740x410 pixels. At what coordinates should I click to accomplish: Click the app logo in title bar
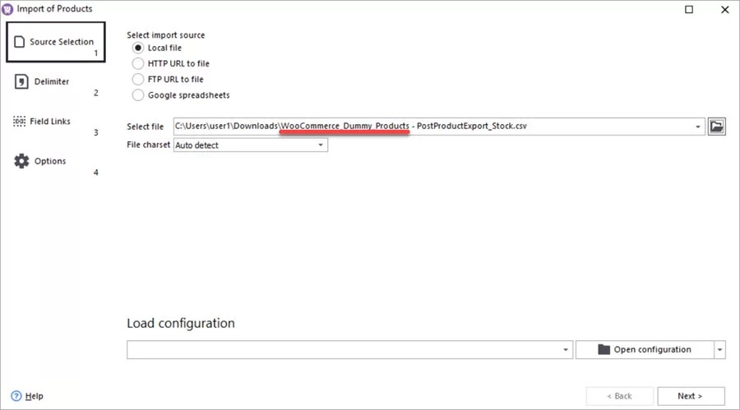(8, 9)
